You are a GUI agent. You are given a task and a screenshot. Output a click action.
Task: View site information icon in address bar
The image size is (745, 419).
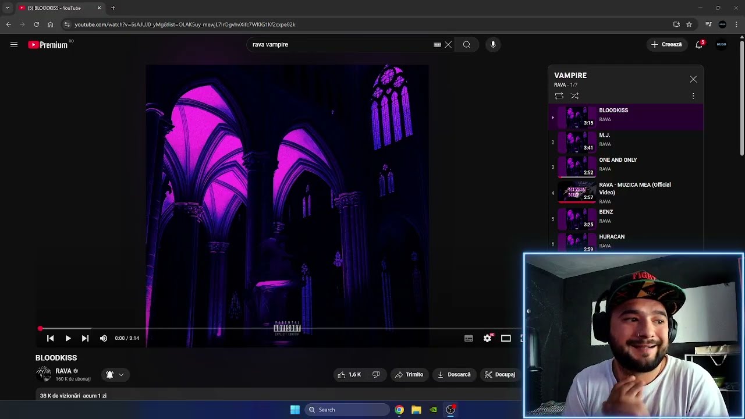(x=67, y=24)
